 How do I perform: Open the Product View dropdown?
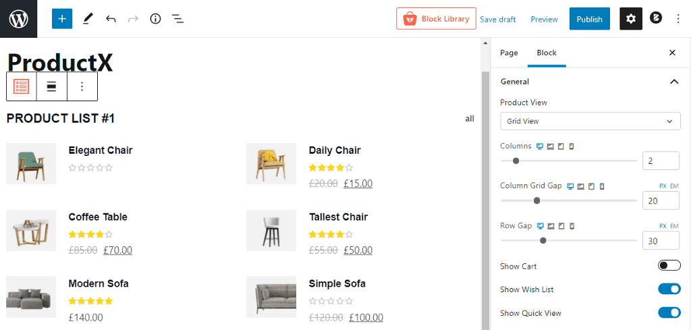point(590,121)
